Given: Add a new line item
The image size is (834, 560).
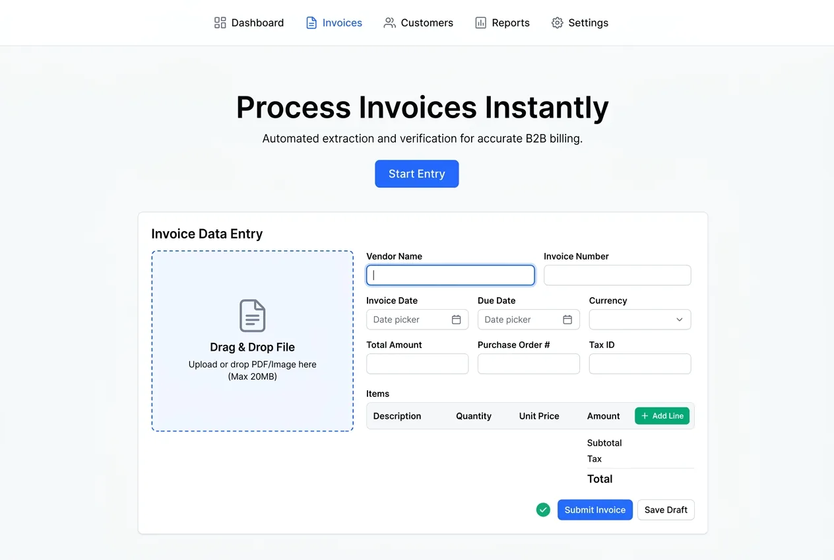Looking at the screenshot, I should coord(662,415).
